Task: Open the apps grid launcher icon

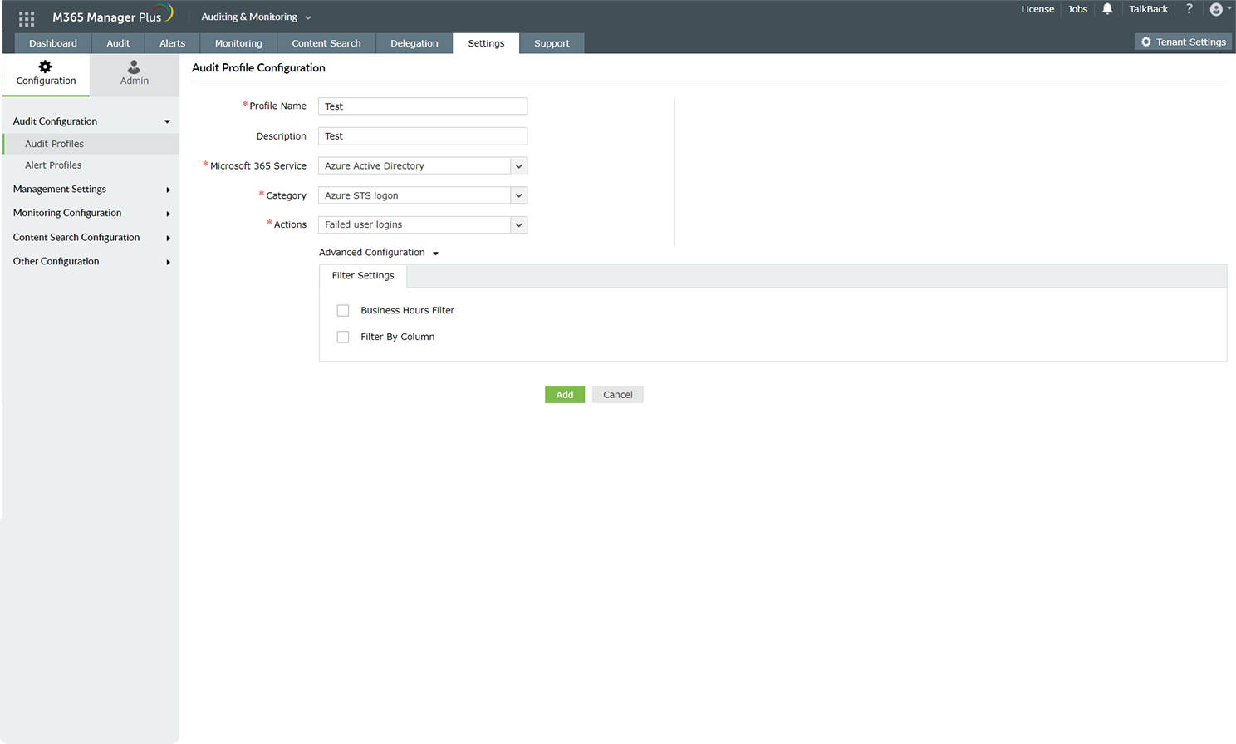Action: tap(27, 17)
